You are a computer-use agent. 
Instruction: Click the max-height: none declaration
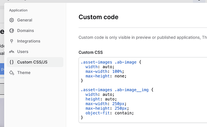[x=106, y=76]
